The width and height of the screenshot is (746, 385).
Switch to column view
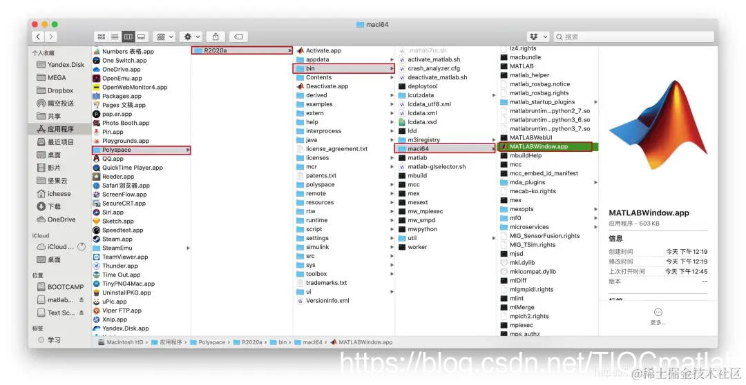click(128, 37)
